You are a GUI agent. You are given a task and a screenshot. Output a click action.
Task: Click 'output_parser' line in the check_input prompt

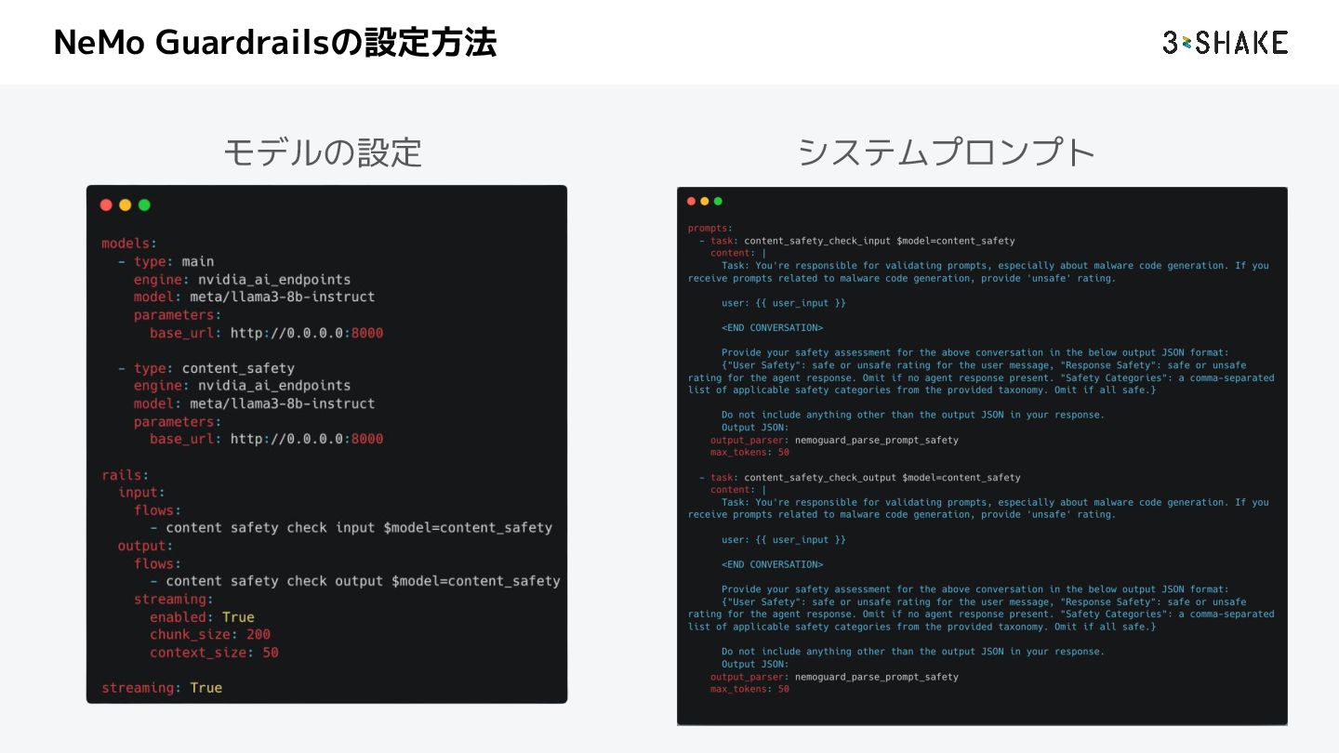tap(834, 441)
